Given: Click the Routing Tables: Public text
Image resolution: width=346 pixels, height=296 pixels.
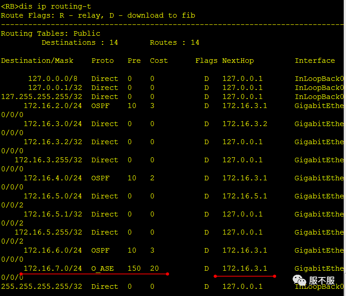Looking at the screenshot, I should (51, 33).
